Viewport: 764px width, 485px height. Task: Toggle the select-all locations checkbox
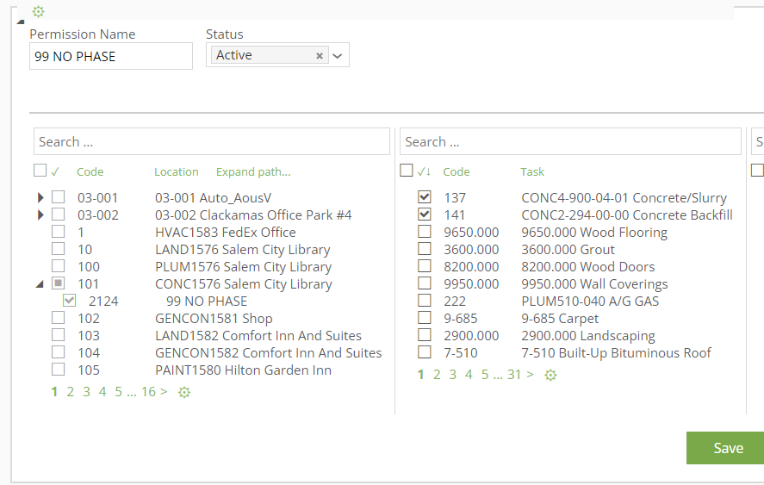click(x=40, y=170)
